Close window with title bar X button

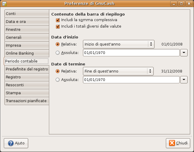189,4
